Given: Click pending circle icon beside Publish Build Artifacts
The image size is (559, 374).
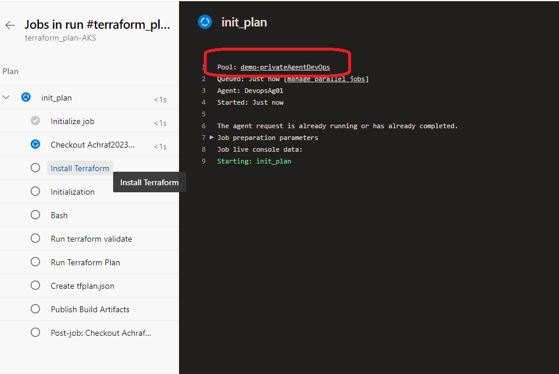Looking at the screenshot, I should pyautogui.click(x=35, y=309).
